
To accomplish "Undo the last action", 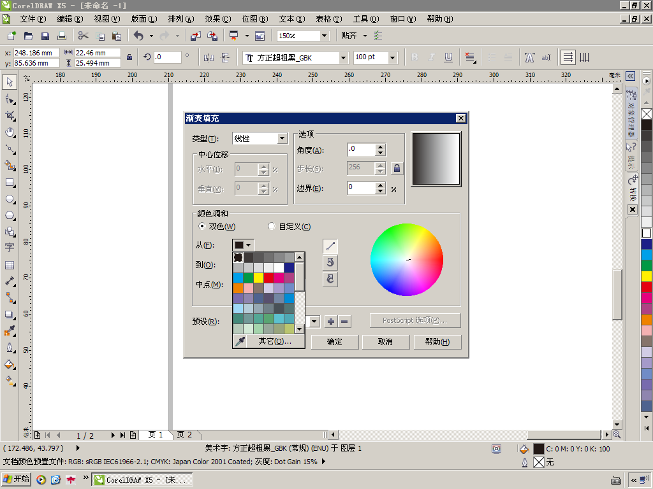I will click(138, 36).
